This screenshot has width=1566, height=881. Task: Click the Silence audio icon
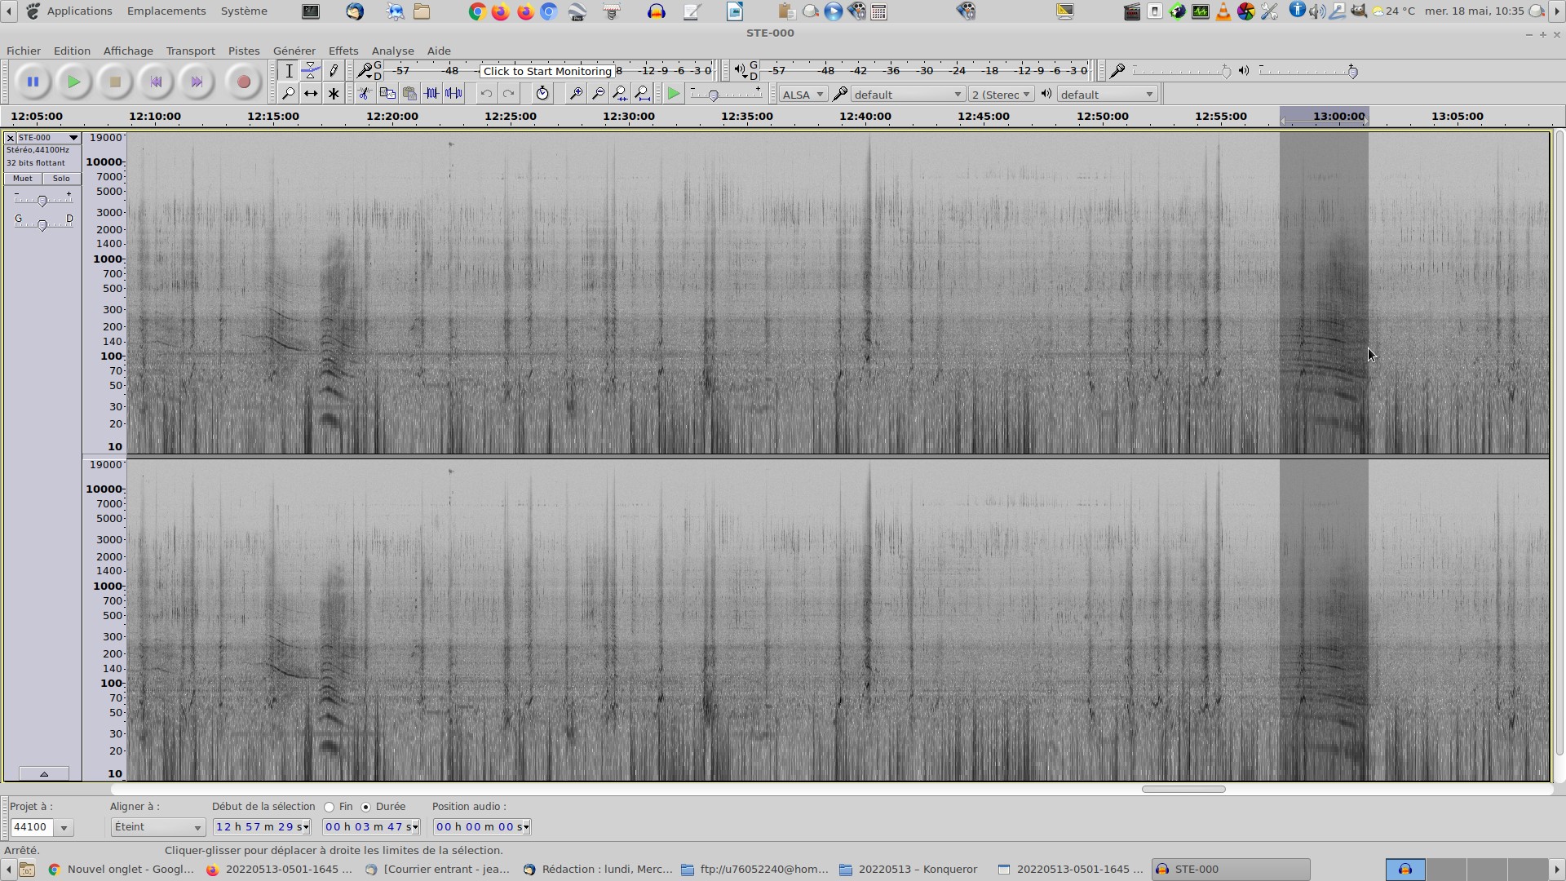(x=453, y=94)
